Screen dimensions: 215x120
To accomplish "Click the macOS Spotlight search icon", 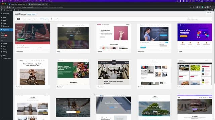I will coord(200,1).
